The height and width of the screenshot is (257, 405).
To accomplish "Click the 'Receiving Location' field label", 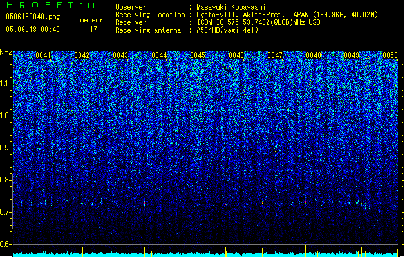I will point(150,15).
